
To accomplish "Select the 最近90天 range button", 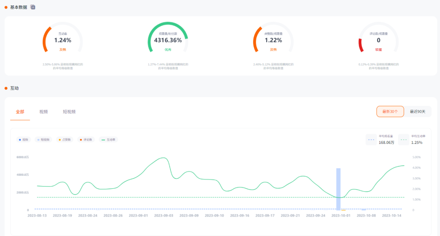I will [418, 112].
